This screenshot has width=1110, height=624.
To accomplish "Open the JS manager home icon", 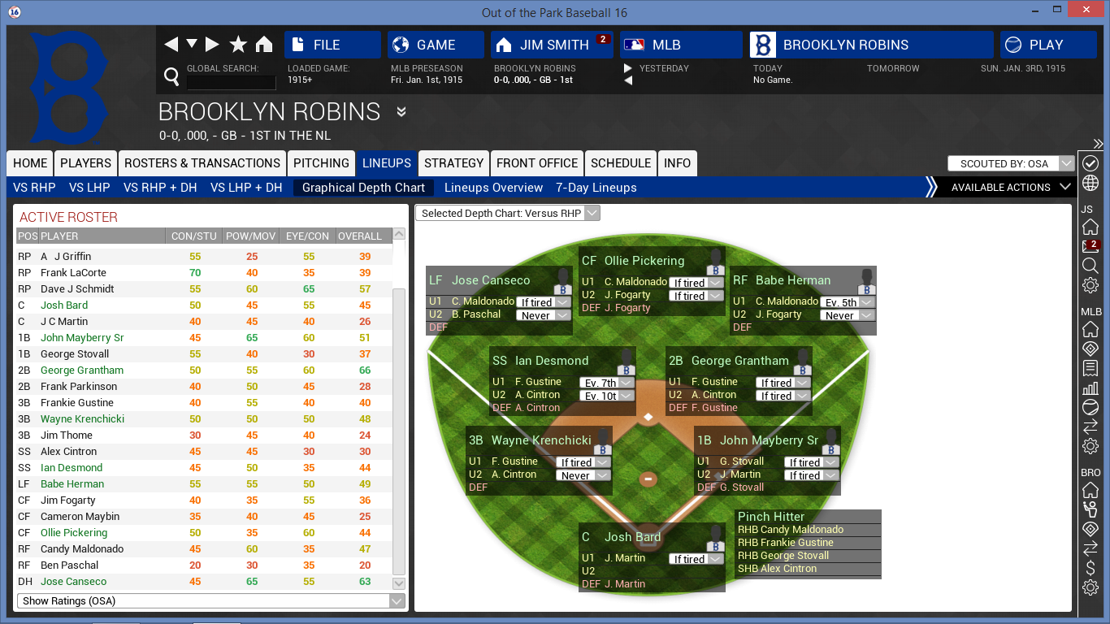I will click(1090, 227).
